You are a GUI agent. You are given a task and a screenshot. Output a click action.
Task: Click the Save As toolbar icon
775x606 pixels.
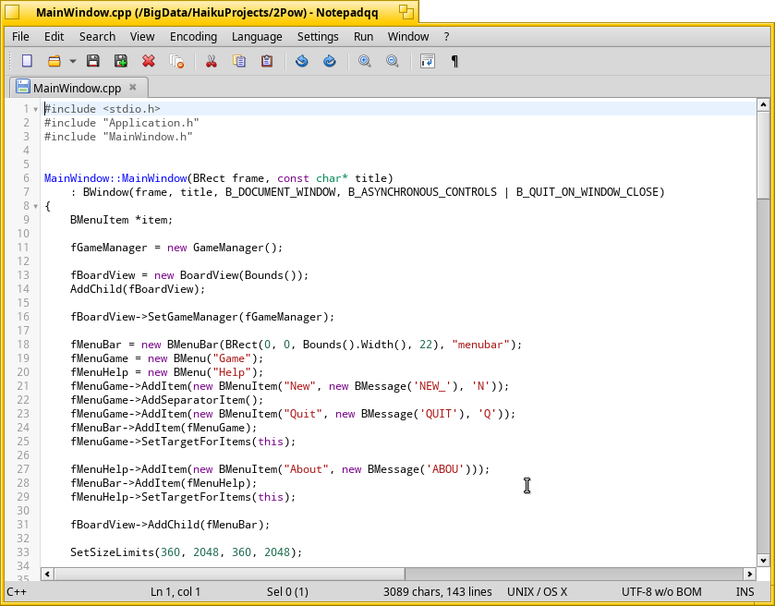(x=120, y=61)
